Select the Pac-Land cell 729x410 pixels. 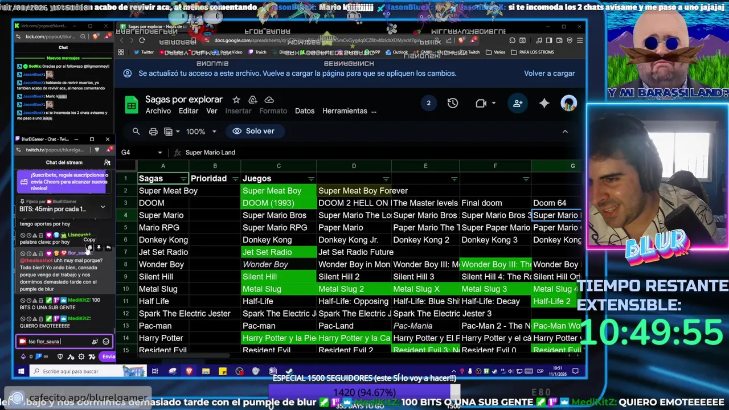click(354, 326)
